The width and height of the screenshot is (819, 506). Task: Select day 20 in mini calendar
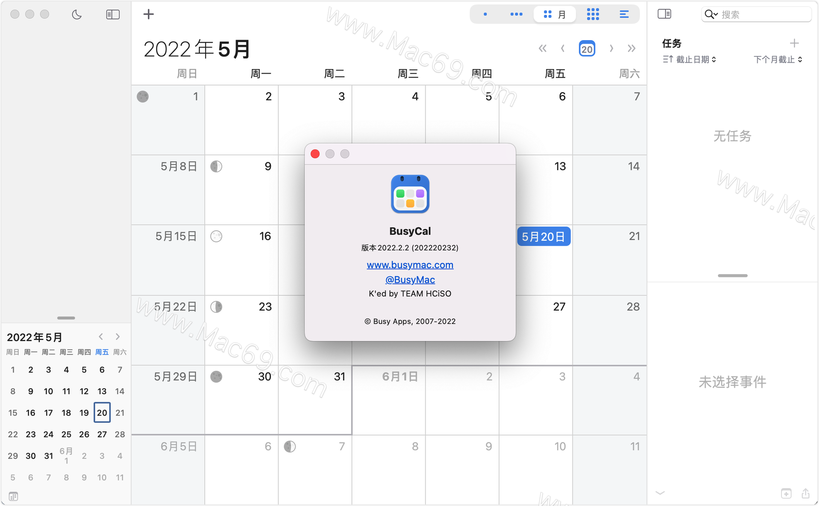click(102, 413)
